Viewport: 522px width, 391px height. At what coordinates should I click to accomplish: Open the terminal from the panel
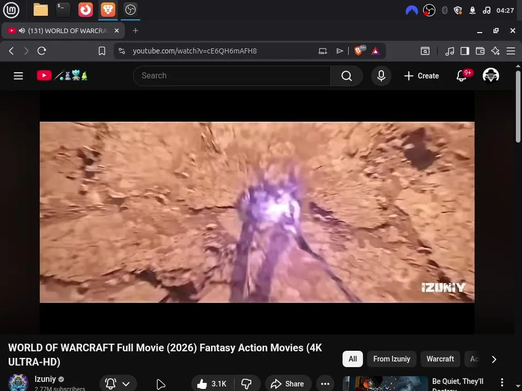(63, 10)
